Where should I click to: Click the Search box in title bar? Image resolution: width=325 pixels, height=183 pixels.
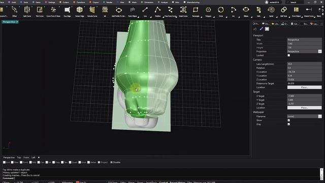tap(295, 2)
